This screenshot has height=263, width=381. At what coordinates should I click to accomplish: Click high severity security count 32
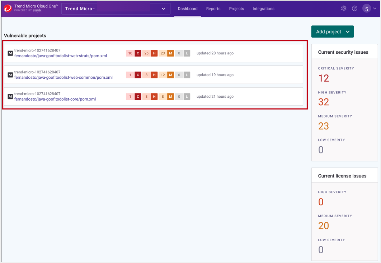(x=324, y=102)
